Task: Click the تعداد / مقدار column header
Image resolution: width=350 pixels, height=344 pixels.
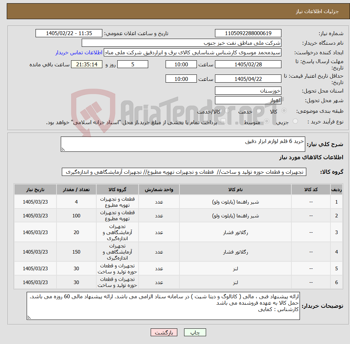Action: 76,189
